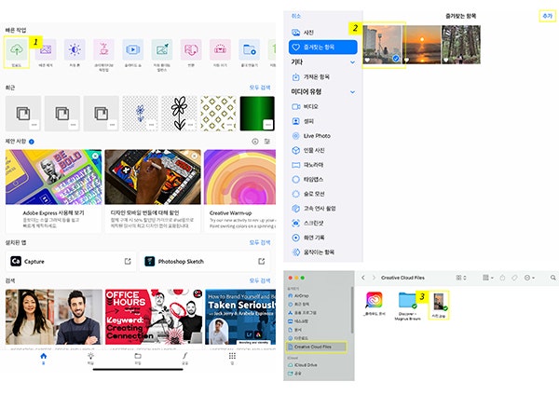Select Live Photo media type

click(x=323, y=136)
